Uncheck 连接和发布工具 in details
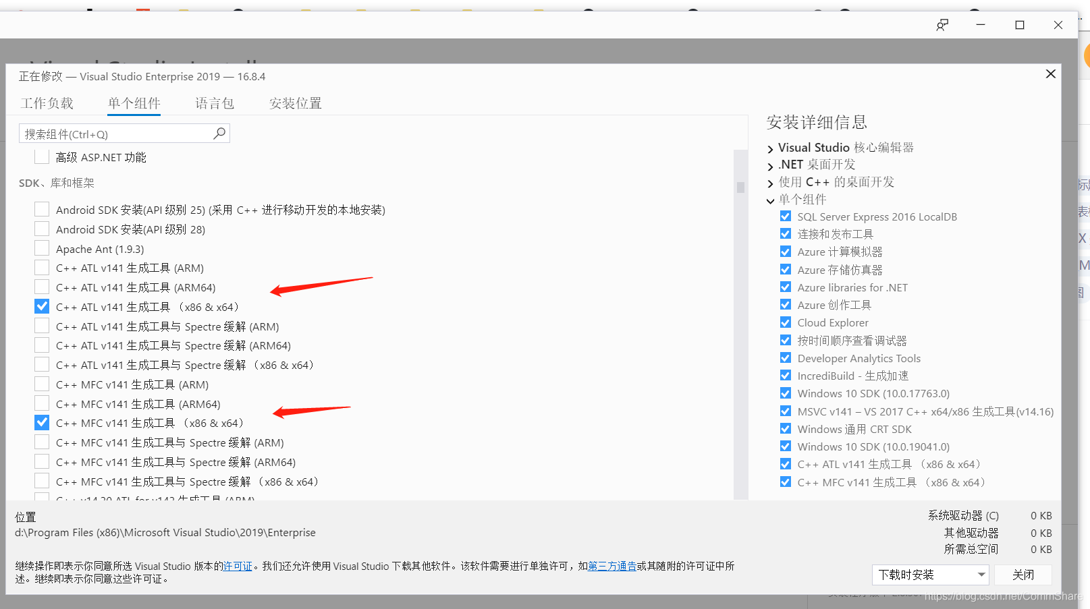This screenshot has width=1090, height=609. pyautogui.click(x=786, y=233)
